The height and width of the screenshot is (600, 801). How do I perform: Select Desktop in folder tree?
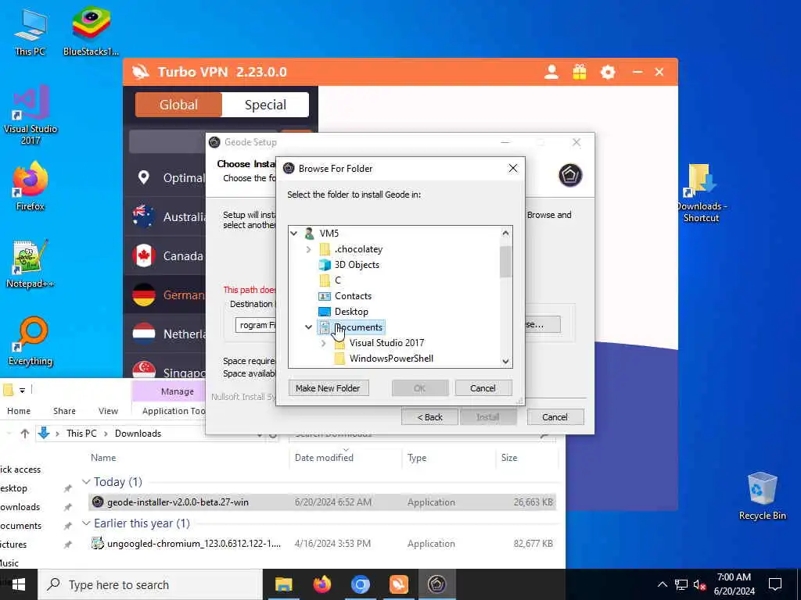pyautogui.click(x=351, y=312)
